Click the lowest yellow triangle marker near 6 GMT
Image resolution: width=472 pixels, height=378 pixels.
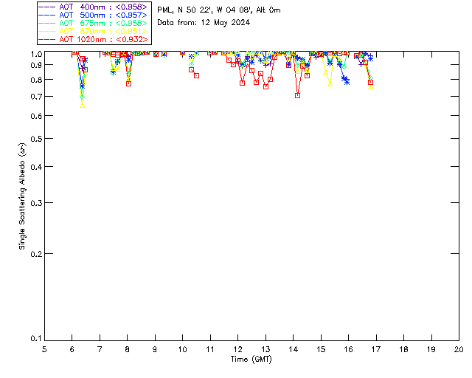pos(82,105)
